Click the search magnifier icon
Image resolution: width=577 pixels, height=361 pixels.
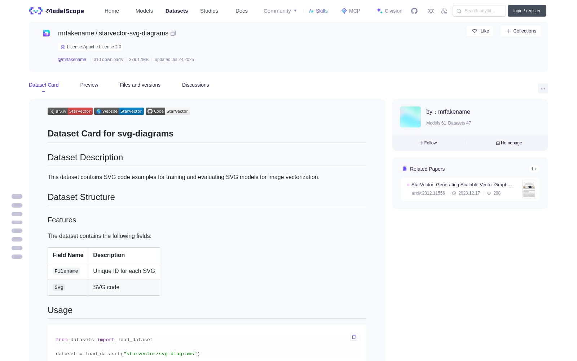459,11
